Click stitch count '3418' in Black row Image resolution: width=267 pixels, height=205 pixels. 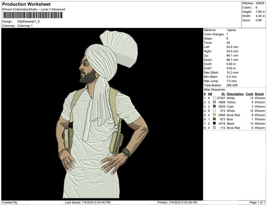coord(222,123)
